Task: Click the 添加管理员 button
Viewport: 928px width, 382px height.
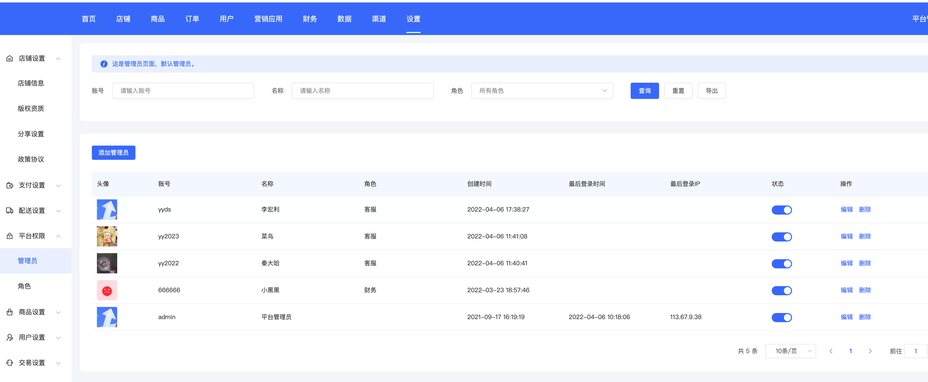Action: point(113,153)
